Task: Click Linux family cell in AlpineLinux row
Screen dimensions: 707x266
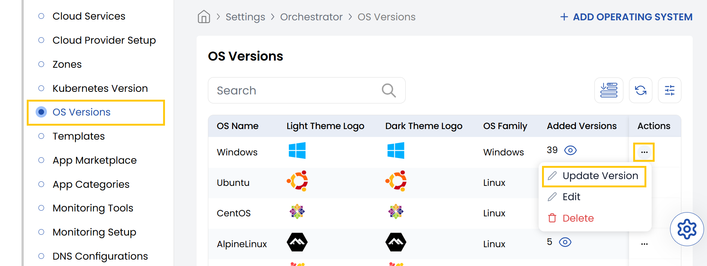Action: coord(494,244)
